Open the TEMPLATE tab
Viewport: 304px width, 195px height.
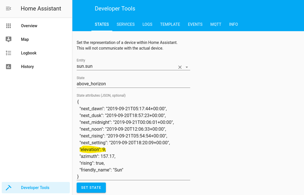point(170,24)
